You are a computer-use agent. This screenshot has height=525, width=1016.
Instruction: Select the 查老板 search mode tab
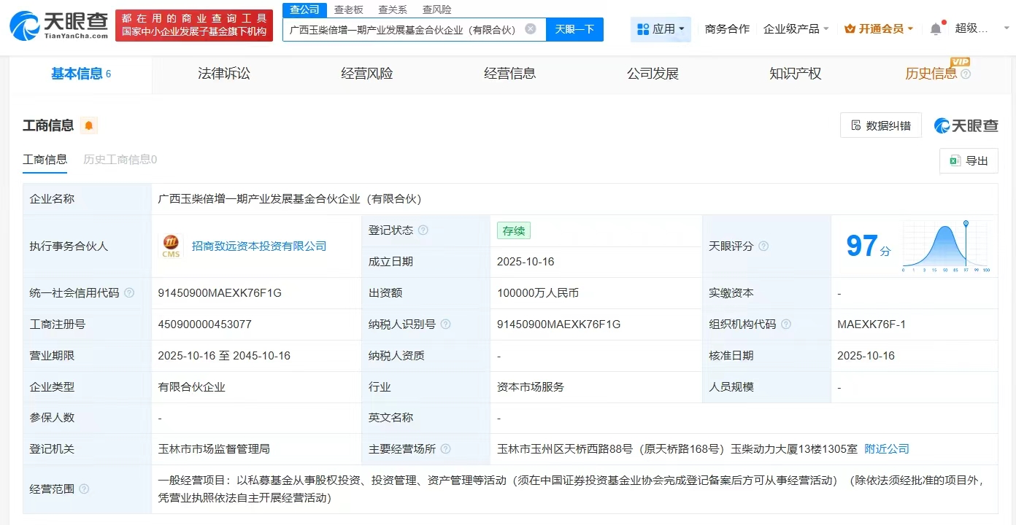(348, 9)
